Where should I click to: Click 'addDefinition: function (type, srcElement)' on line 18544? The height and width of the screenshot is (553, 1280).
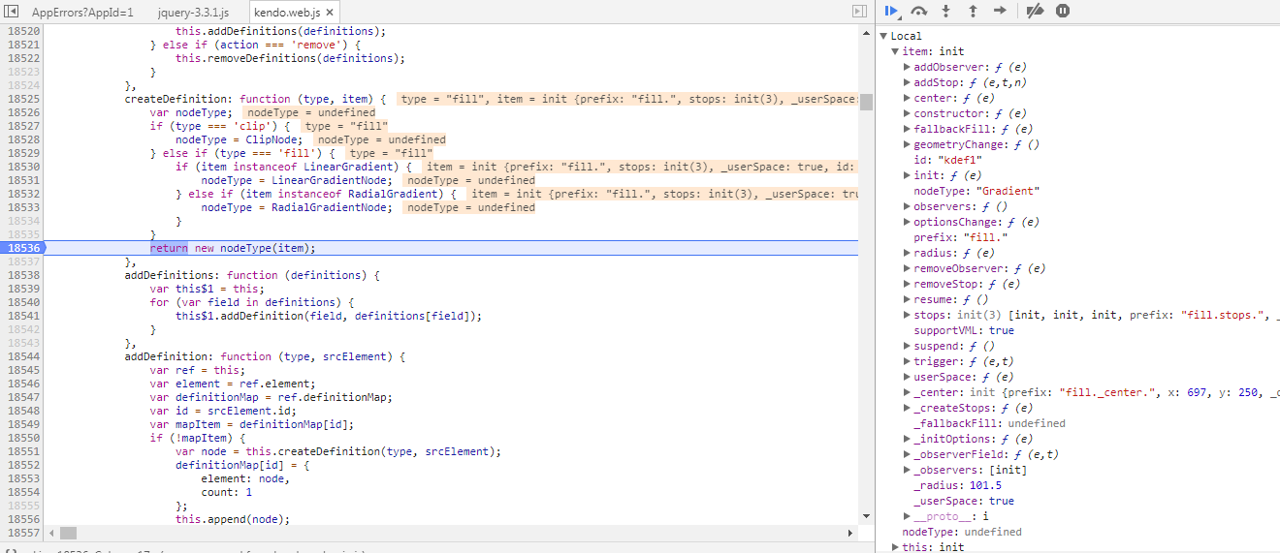tap(265, 356)
